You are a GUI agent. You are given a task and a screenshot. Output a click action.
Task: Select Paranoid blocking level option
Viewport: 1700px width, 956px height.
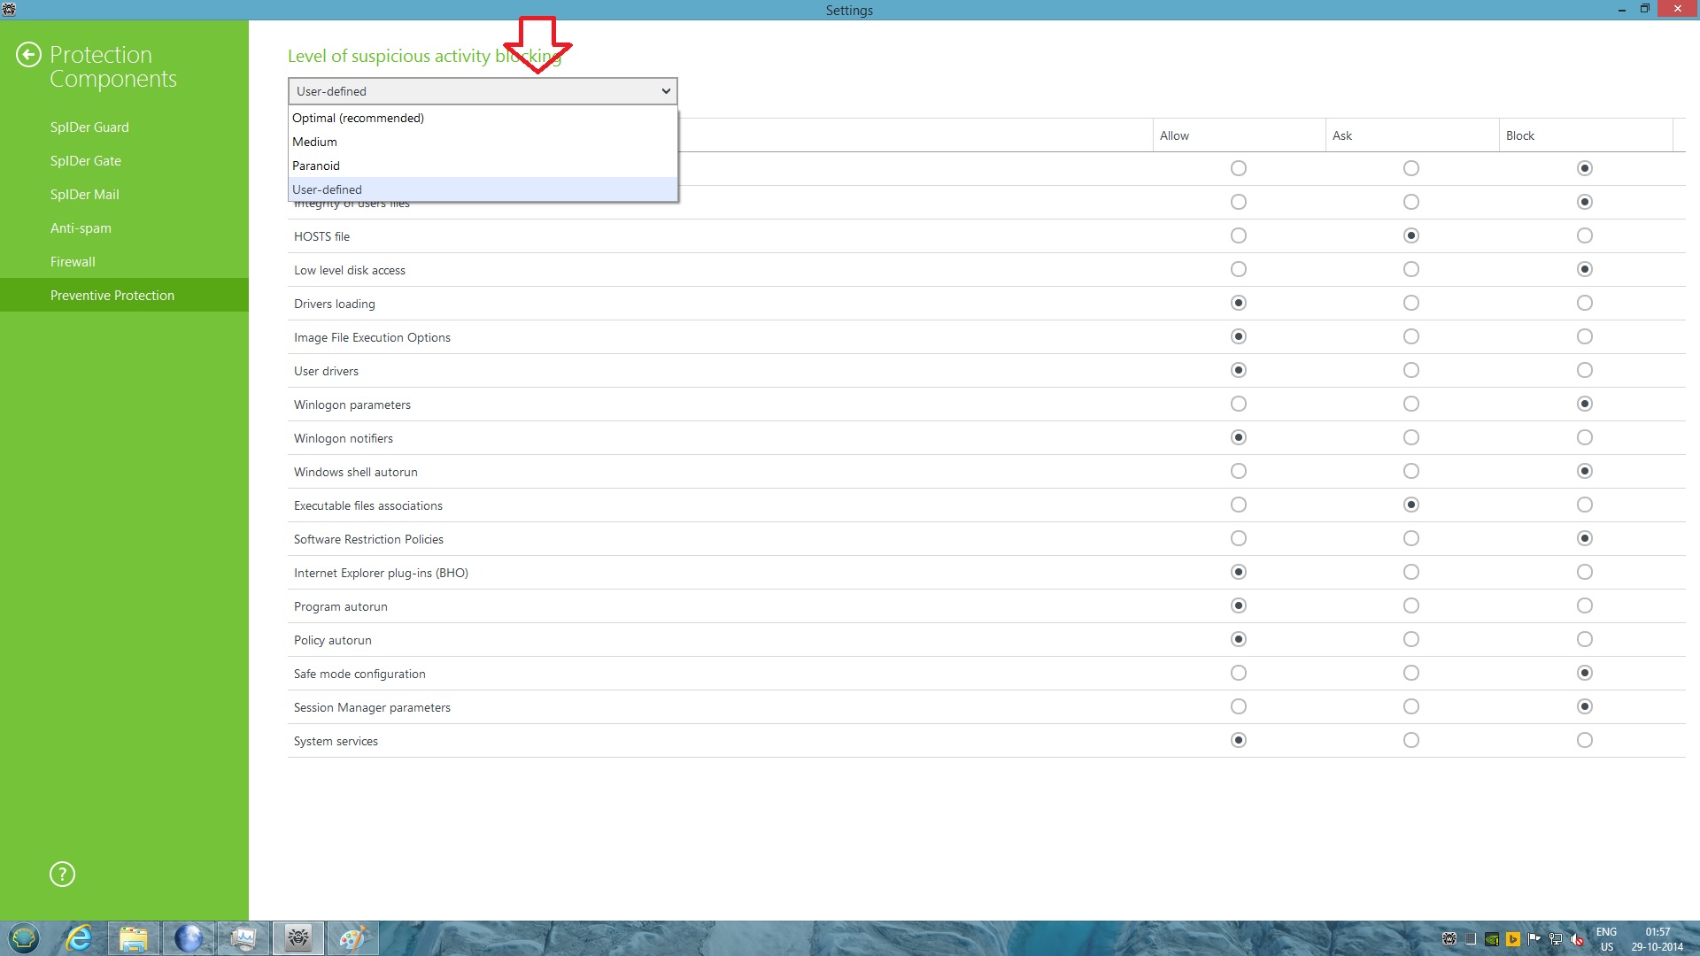pos(316,166)
